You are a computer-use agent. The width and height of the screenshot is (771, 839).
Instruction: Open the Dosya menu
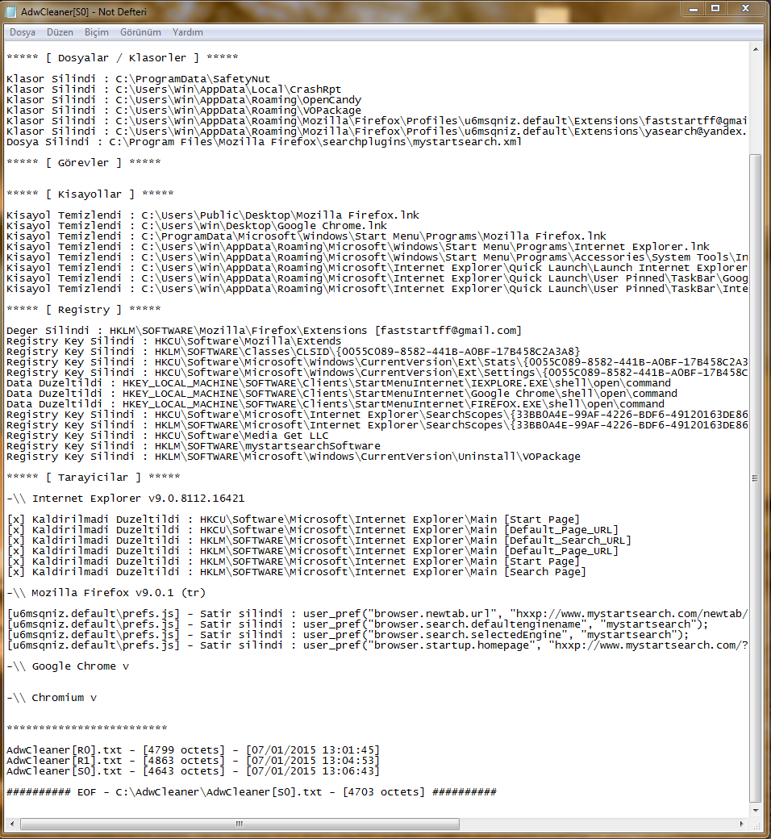tap(23, 32)
